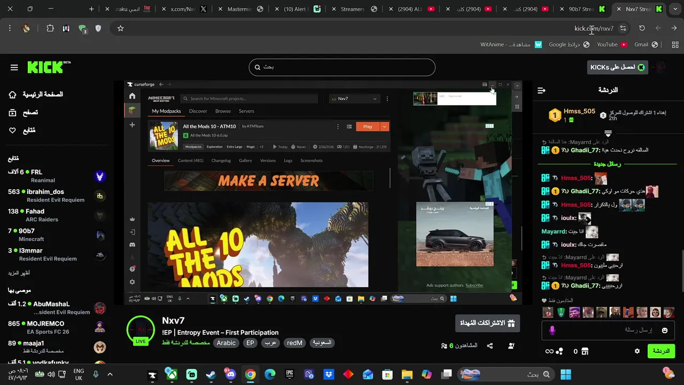Open the shield extension icon

98,28
